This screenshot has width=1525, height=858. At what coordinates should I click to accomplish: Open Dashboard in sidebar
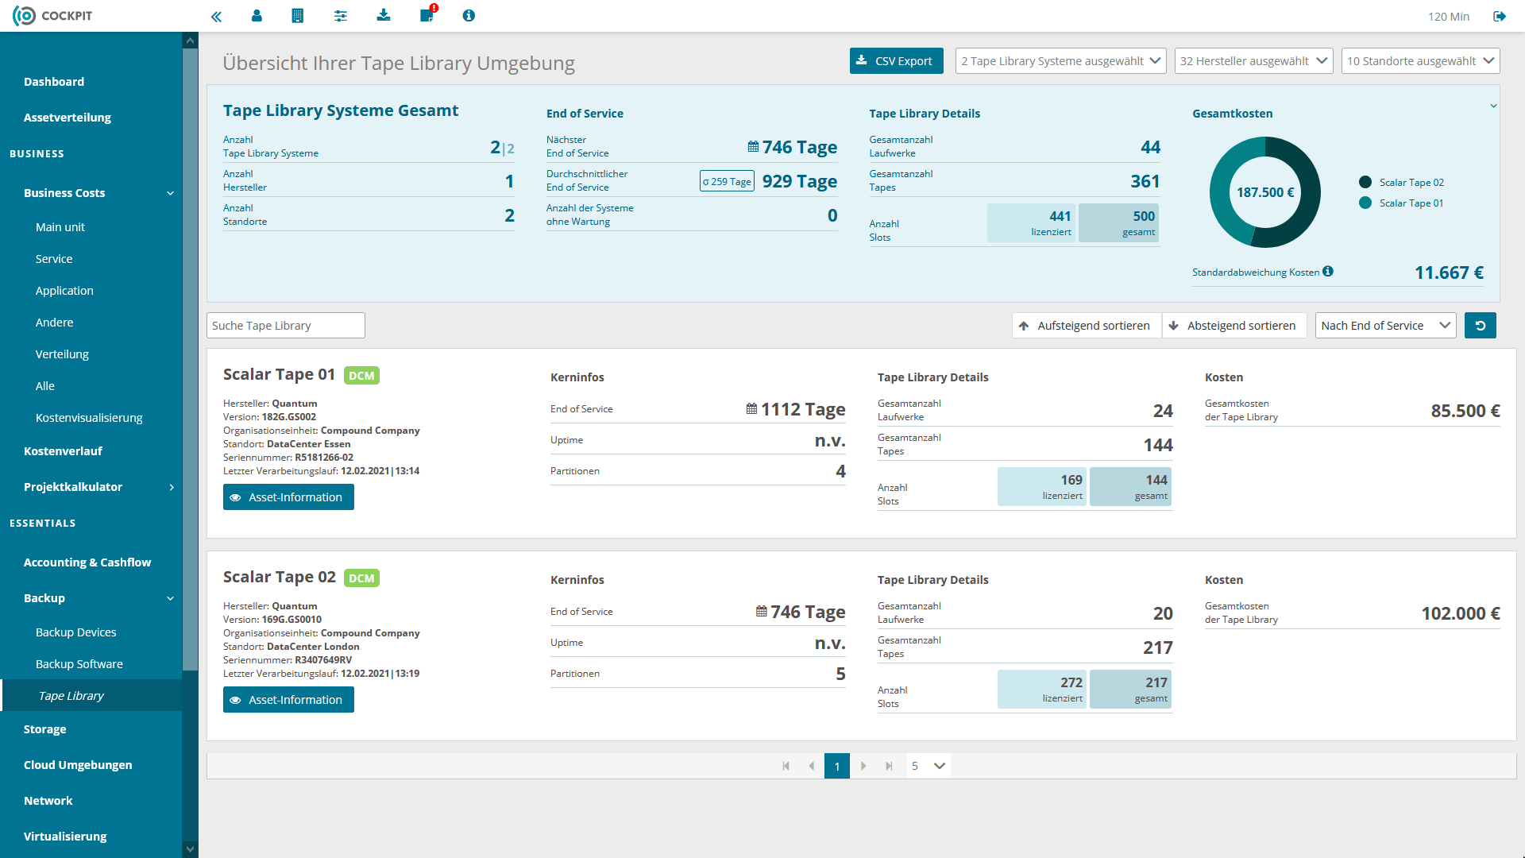click(x=54, y=82)
